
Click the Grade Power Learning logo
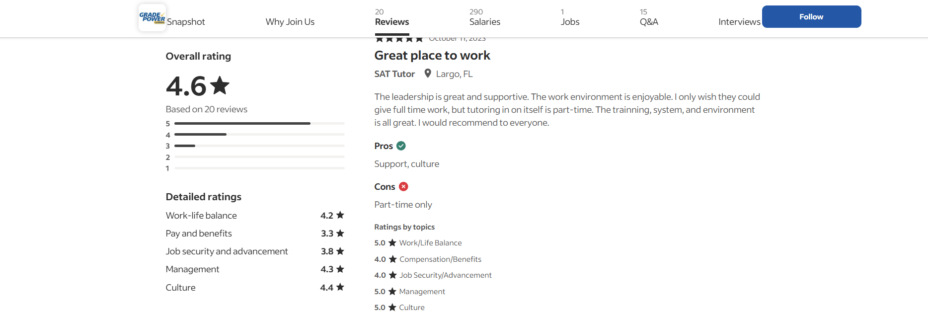(x=152, y=18)
